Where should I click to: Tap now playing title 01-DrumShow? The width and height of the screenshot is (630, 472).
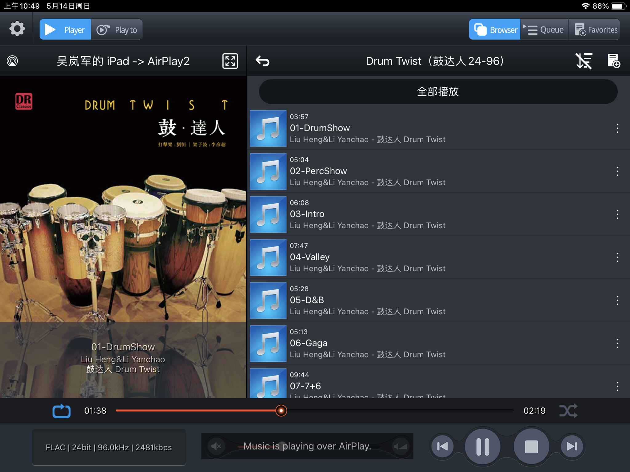(x=123, y=347)
